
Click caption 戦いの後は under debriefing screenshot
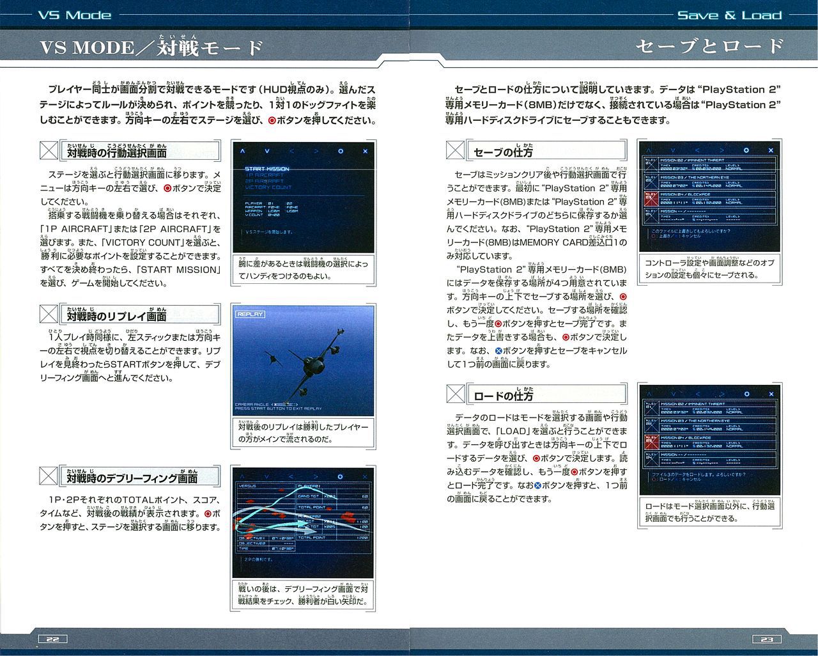(304, 595)
